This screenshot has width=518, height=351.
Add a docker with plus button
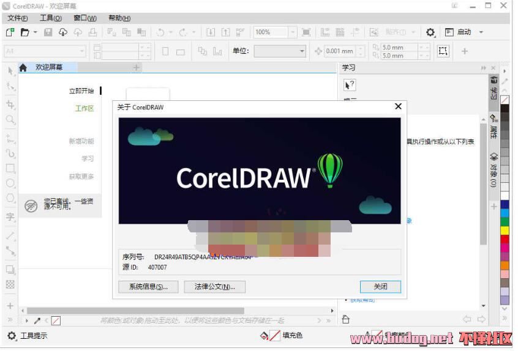(x=494, y=207)
